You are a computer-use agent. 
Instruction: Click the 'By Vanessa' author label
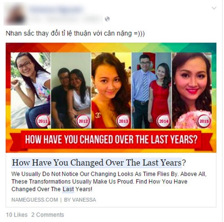tap(80, 200)
